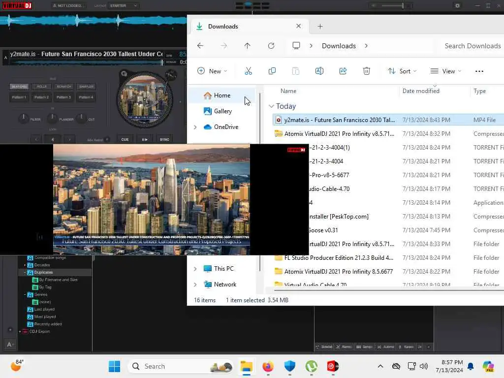Screen dimensions: 504x378
Task: Select Home in Explorer navigation pane
Action: click(x=222, y=95)
